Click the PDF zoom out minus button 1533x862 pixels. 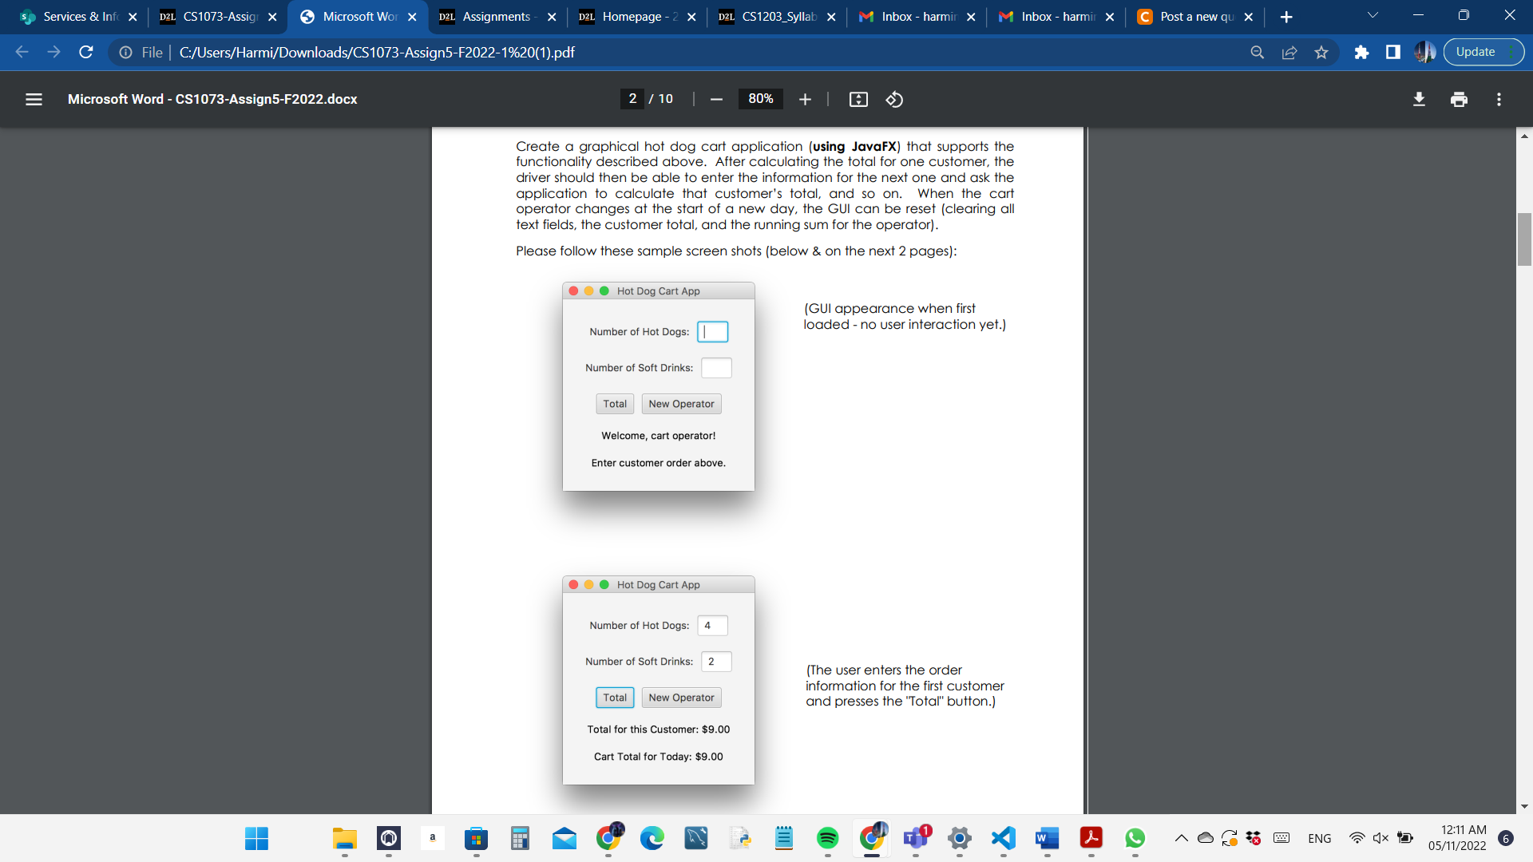(x=716, y=99)
